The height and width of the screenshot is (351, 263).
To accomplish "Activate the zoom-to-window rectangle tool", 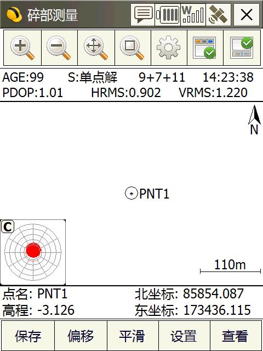I will tap(133, 48).
